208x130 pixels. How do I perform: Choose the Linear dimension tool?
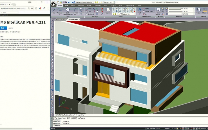(x=146, y=9)
